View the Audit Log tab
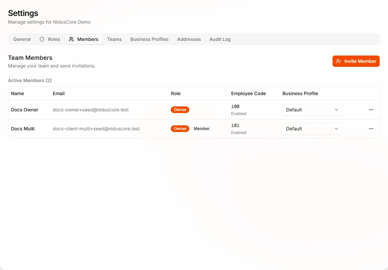Screen dimensions: 388x270 click(220, 39)
